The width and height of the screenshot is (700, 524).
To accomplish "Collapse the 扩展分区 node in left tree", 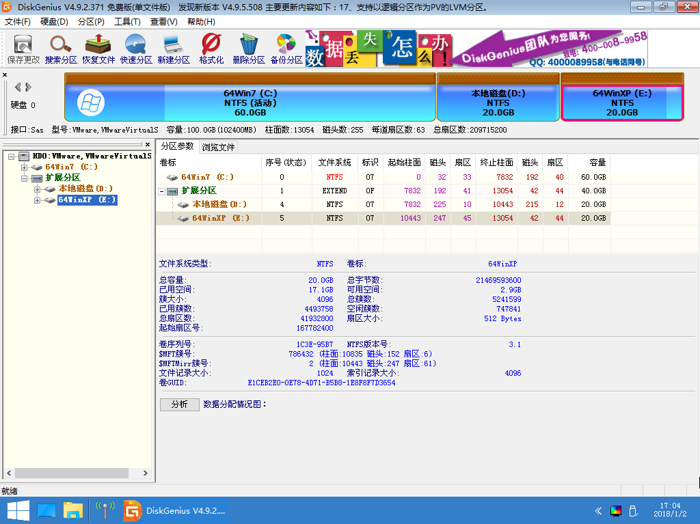I will click(x=25, y=178).
